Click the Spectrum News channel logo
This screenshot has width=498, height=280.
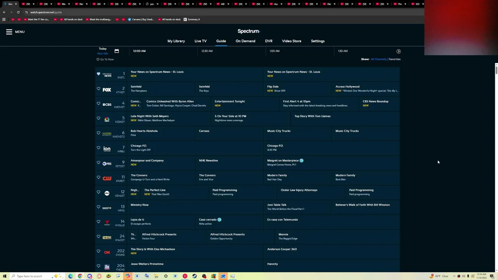(x=107, y=75)
